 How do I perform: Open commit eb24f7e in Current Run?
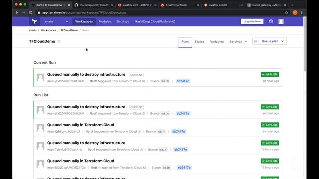point(183,81)
